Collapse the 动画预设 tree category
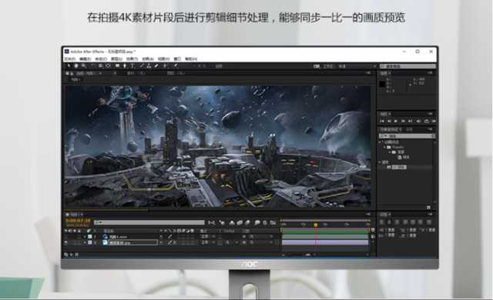This screenshot has height=300, width=493. click(x=380, y=142)
